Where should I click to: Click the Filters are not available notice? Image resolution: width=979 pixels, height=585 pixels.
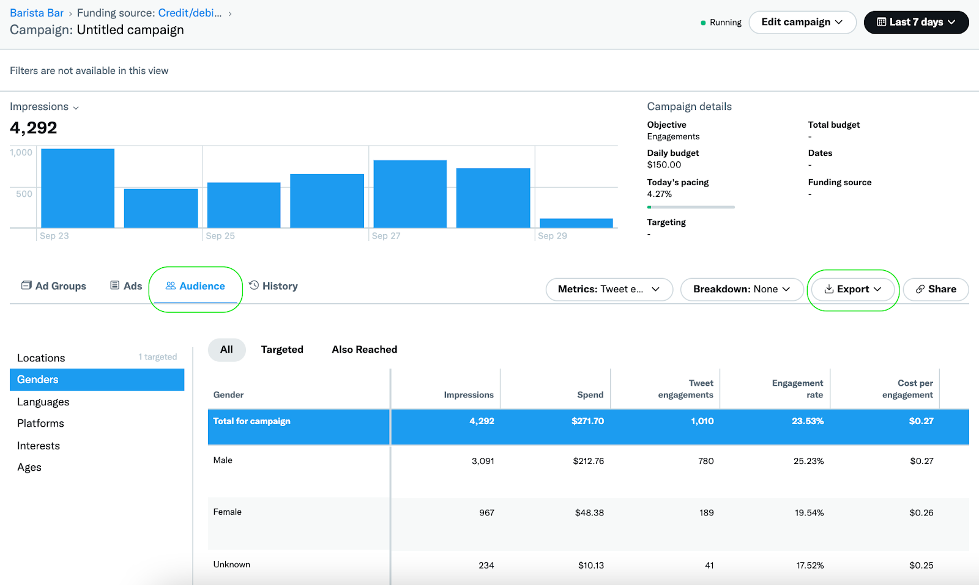[89, 71]
